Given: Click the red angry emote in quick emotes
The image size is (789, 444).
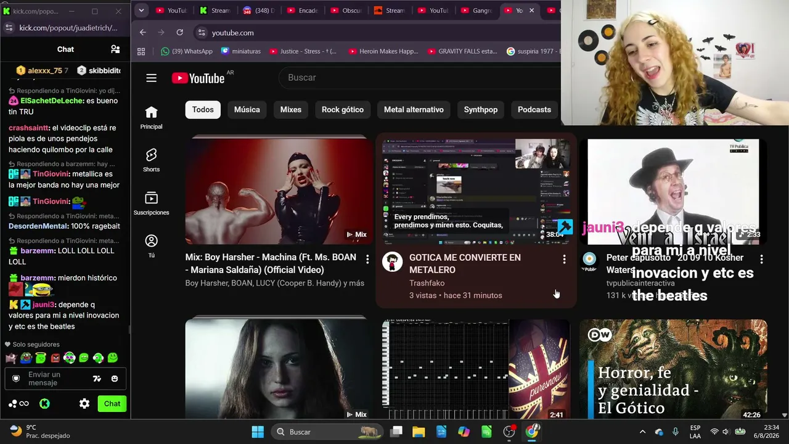Looking at the screenshot, I should (55, 358).
